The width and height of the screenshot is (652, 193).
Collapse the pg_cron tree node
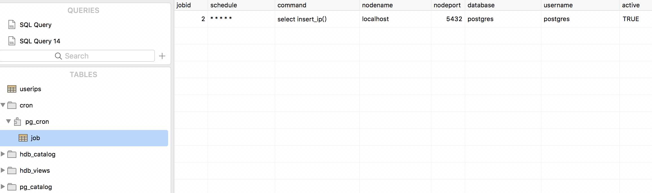[x=8, y=122]
